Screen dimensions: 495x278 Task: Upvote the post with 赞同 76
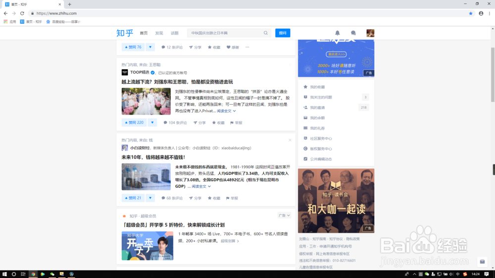pos(133,47)
